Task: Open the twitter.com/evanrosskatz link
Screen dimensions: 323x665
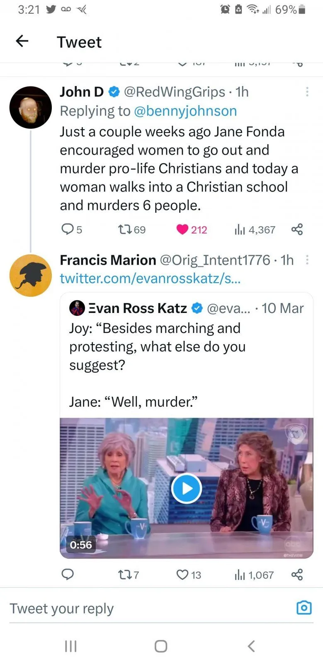Action: [150, 278]
